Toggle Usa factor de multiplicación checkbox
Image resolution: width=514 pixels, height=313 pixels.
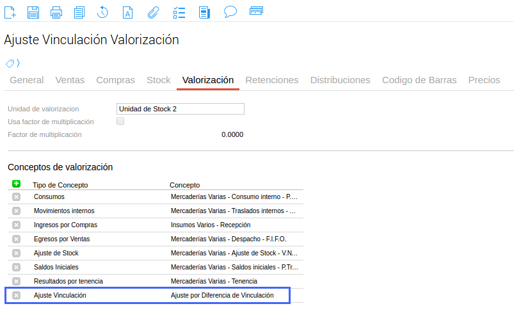(120, 121)
